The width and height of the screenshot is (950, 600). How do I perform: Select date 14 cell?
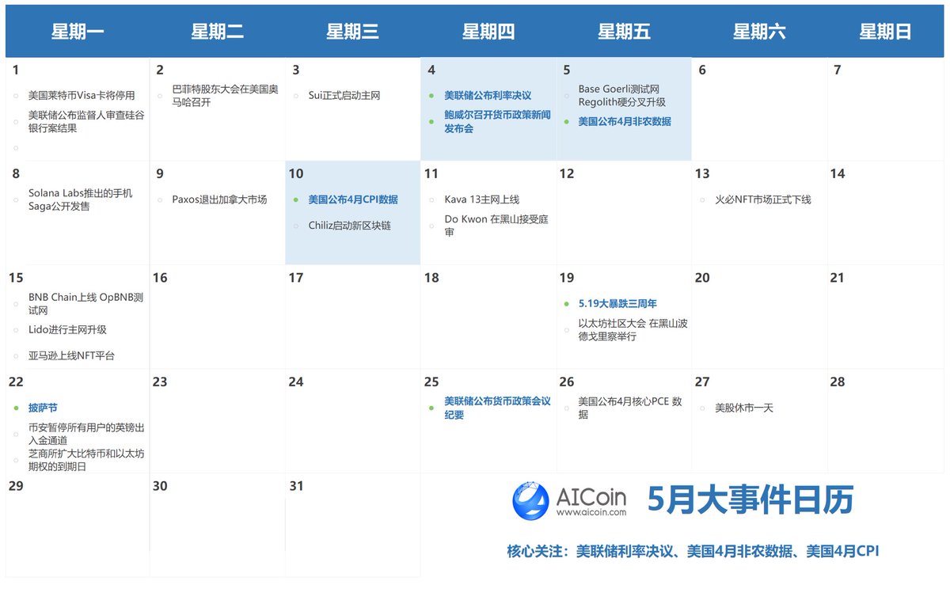[885, 213]
